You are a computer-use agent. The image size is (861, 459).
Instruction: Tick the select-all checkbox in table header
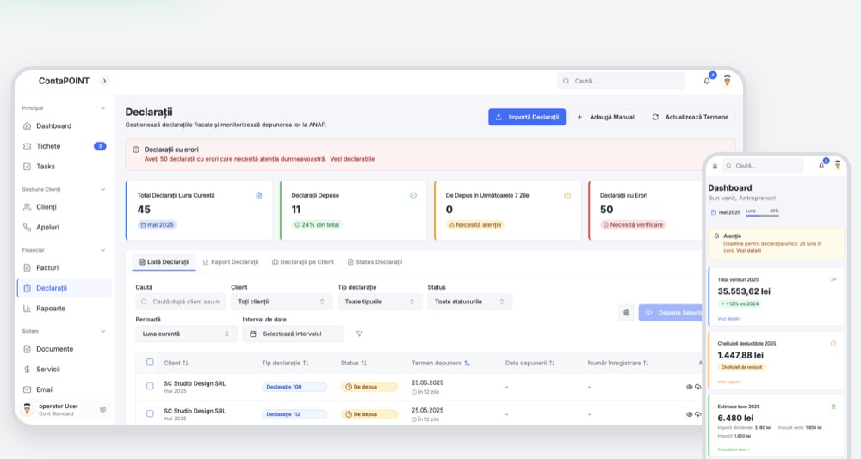pyautogui.click(x=150, y=363)
